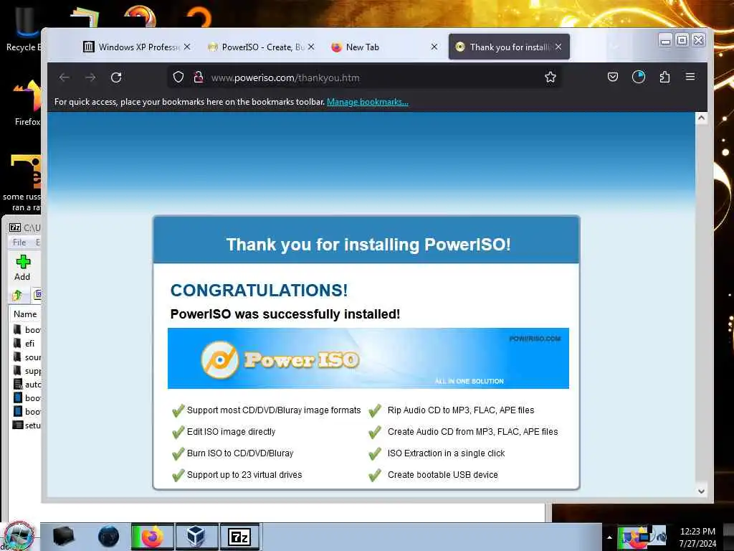Open tracking protection shield icon

pyautogui.click(x=178, y=77)
